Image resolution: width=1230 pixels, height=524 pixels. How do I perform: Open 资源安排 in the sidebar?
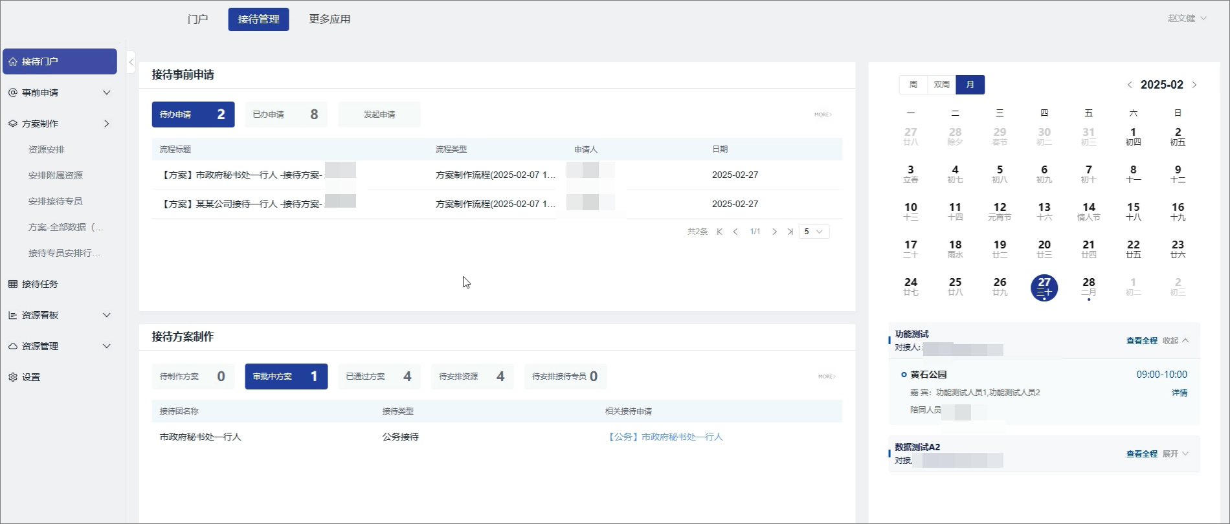pos(47,149)
